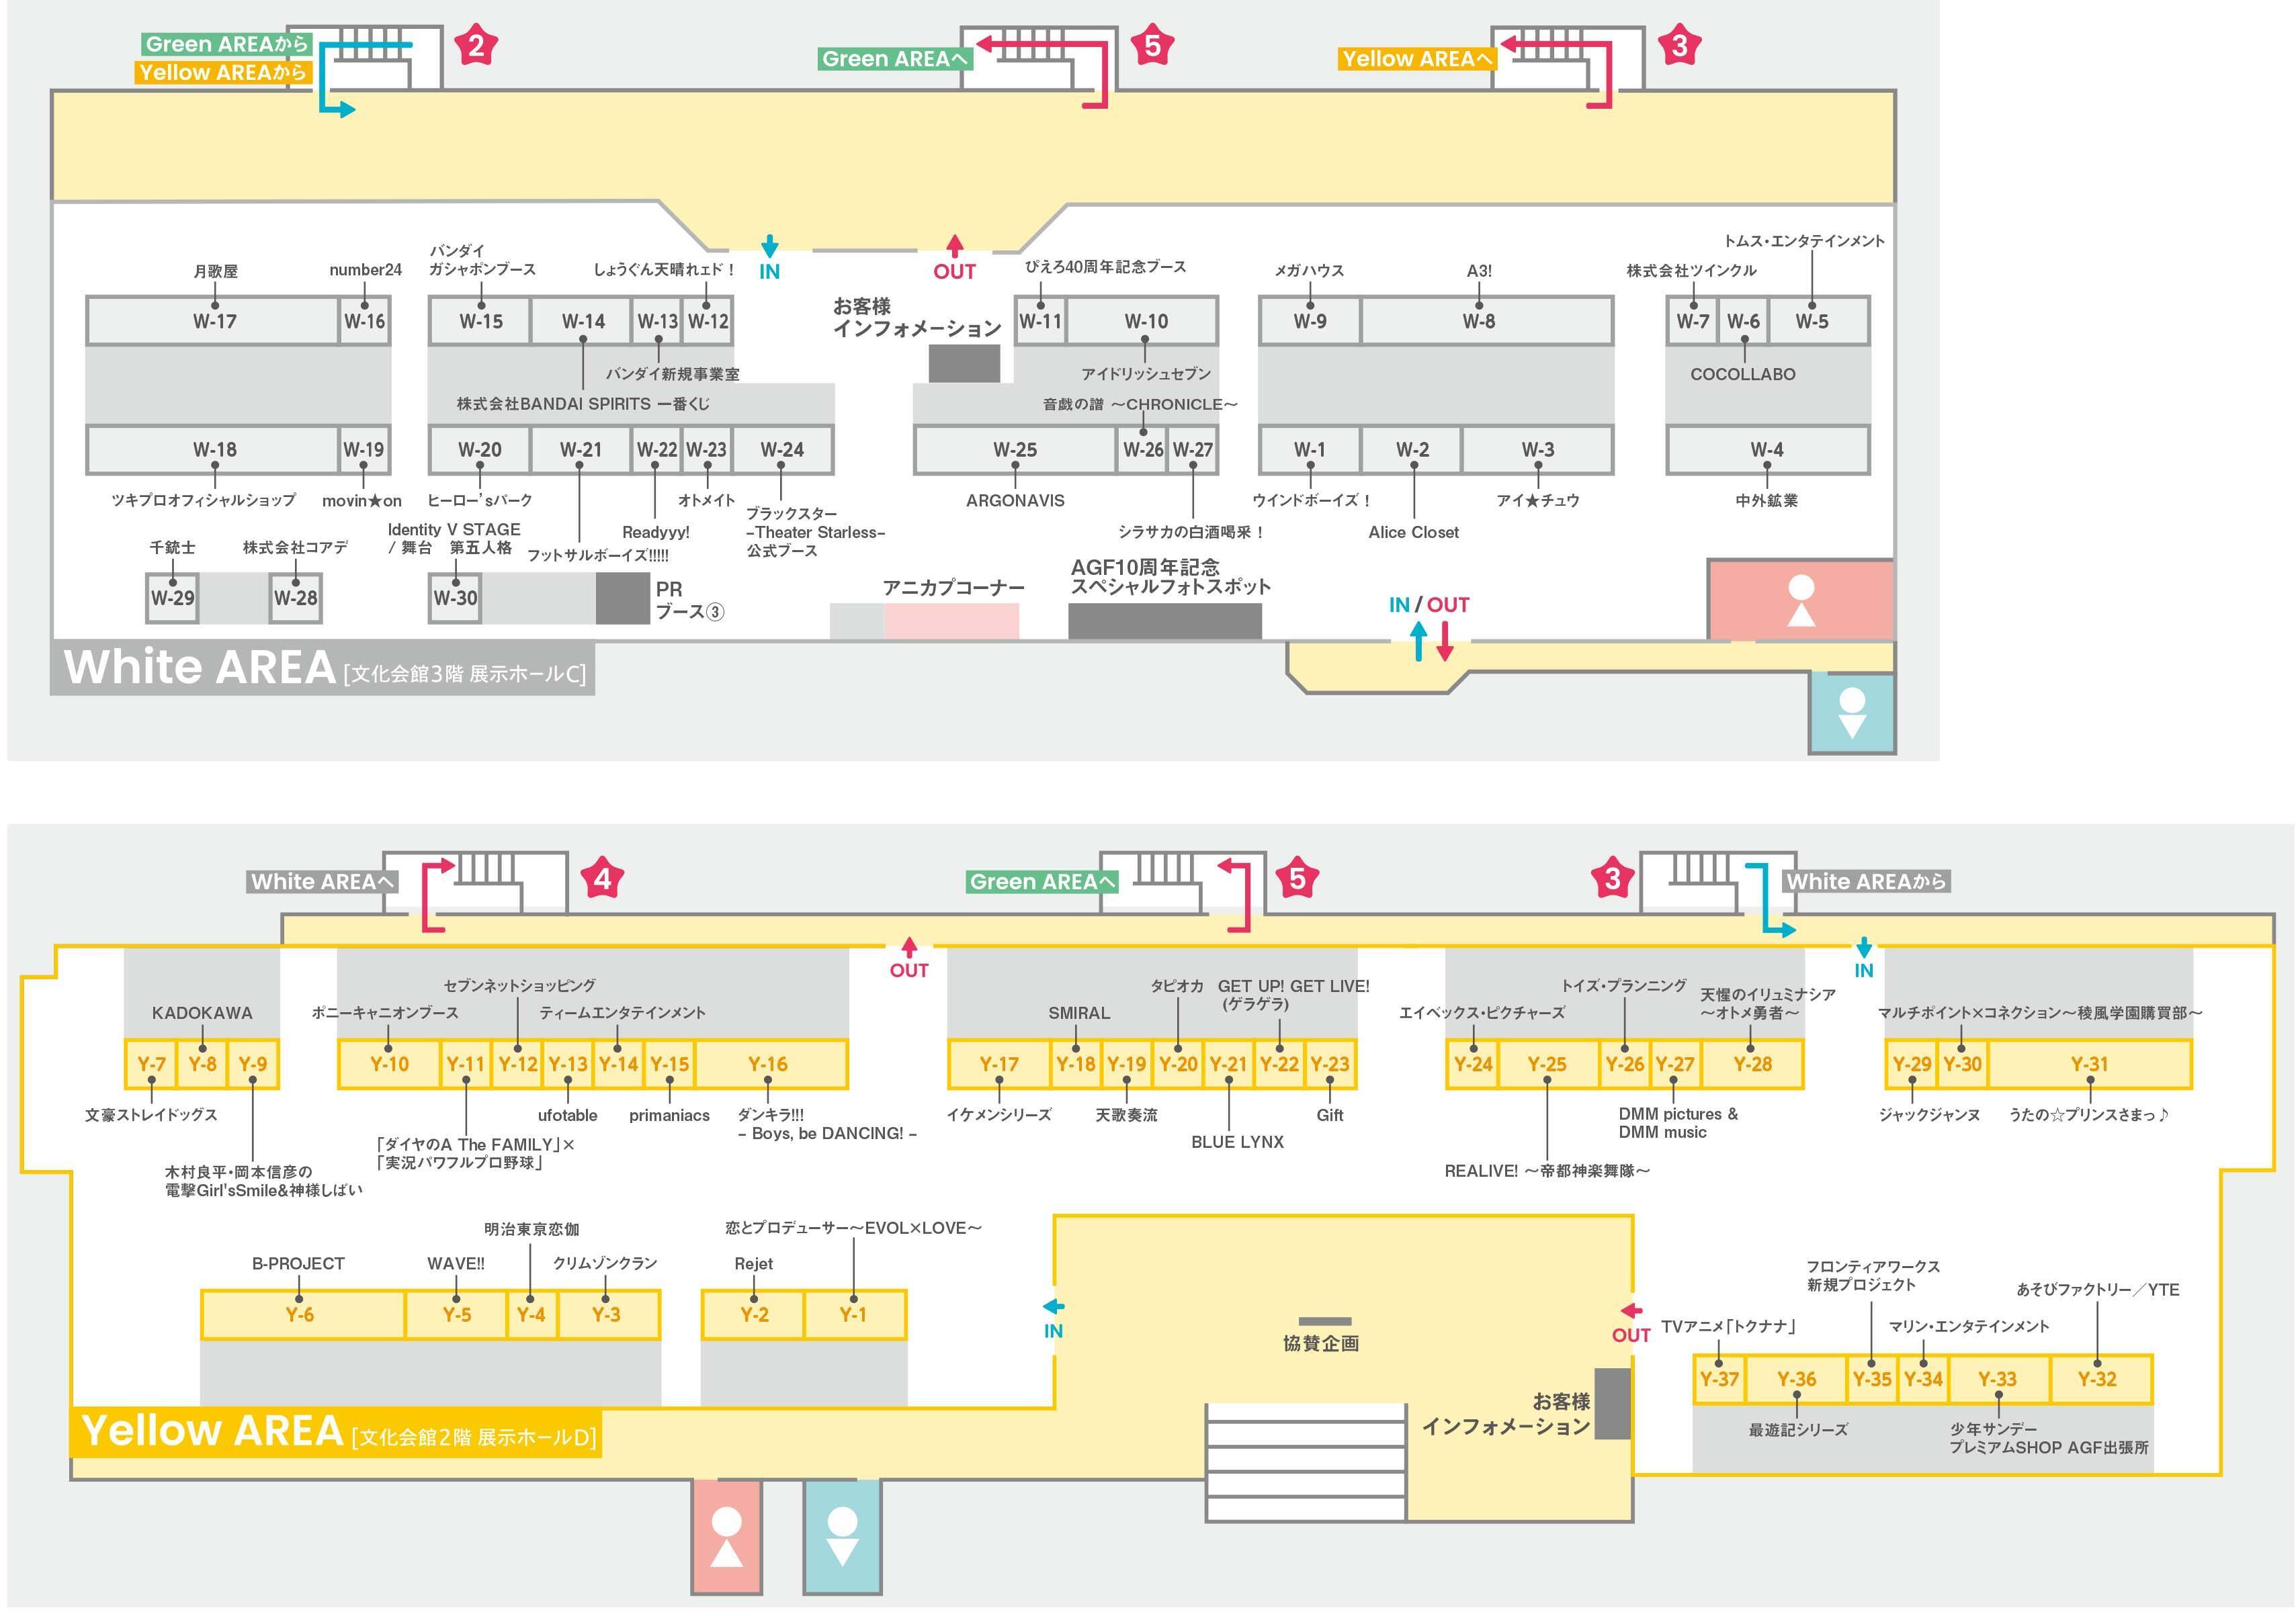The width and height of the screenshot is (2296, 1616).
Task: Click the 'Green AREAから' tag
Action: tap(226, 44)
